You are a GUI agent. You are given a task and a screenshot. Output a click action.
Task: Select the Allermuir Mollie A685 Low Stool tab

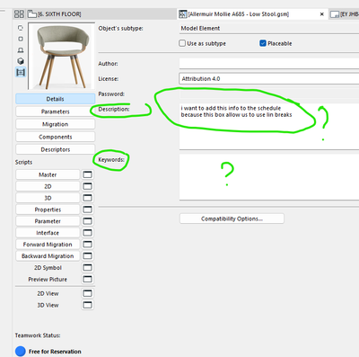point(239,14)
